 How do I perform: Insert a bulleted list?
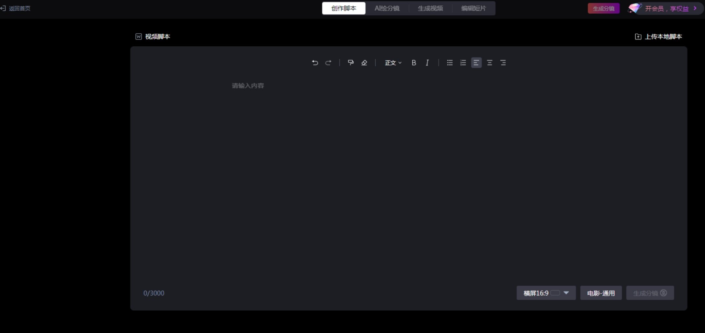tap(449, 62)
